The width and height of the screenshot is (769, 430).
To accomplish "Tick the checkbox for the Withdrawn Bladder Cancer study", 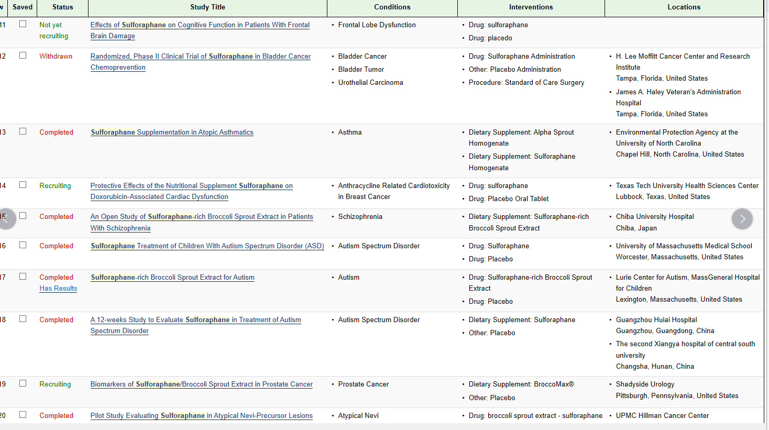I will pos(23,56).
